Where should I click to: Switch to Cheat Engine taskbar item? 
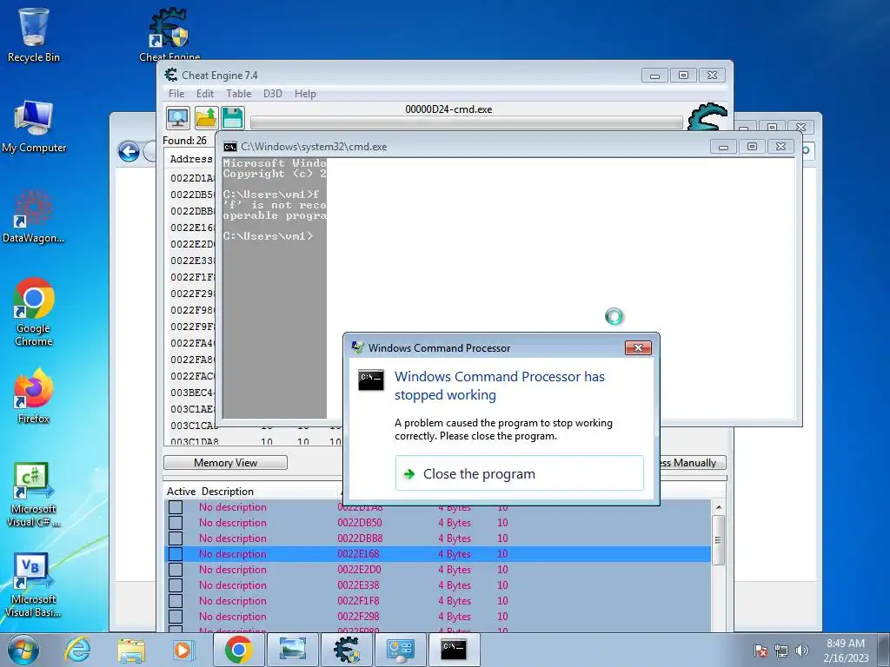(x=346, y=650)
